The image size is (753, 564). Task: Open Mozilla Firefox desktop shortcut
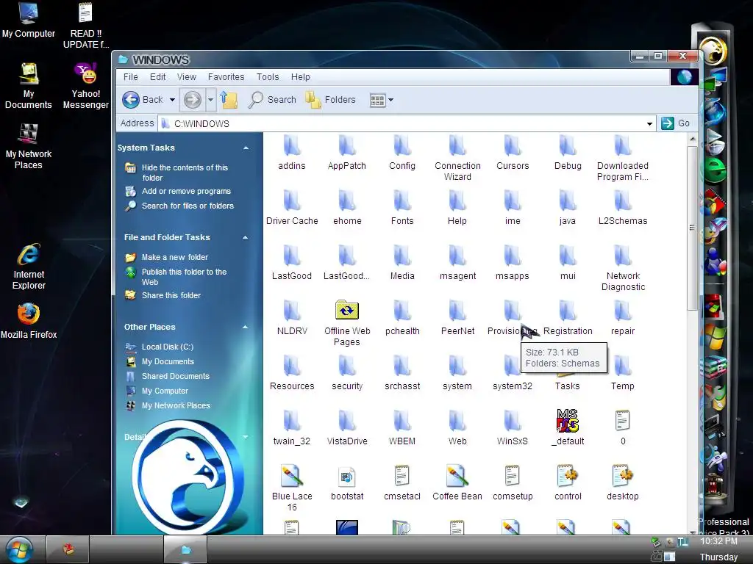coord(29,321)
